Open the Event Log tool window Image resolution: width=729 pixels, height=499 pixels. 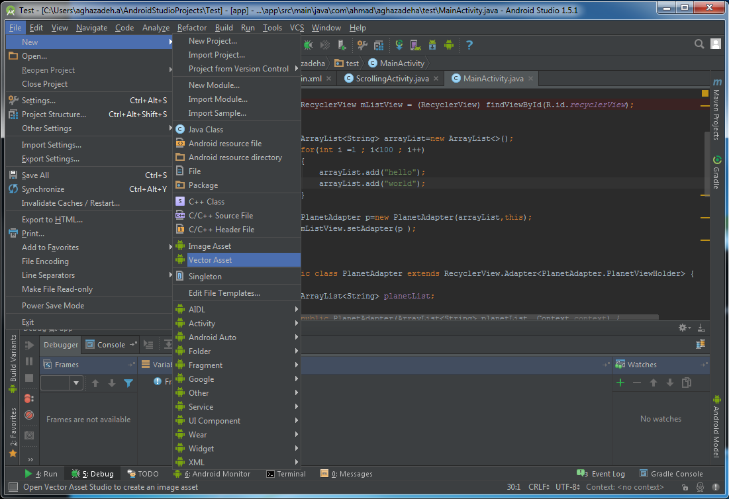click(601, 474)
